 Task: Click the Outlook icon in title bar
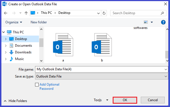pyautogui.click(x=5, y=4)
